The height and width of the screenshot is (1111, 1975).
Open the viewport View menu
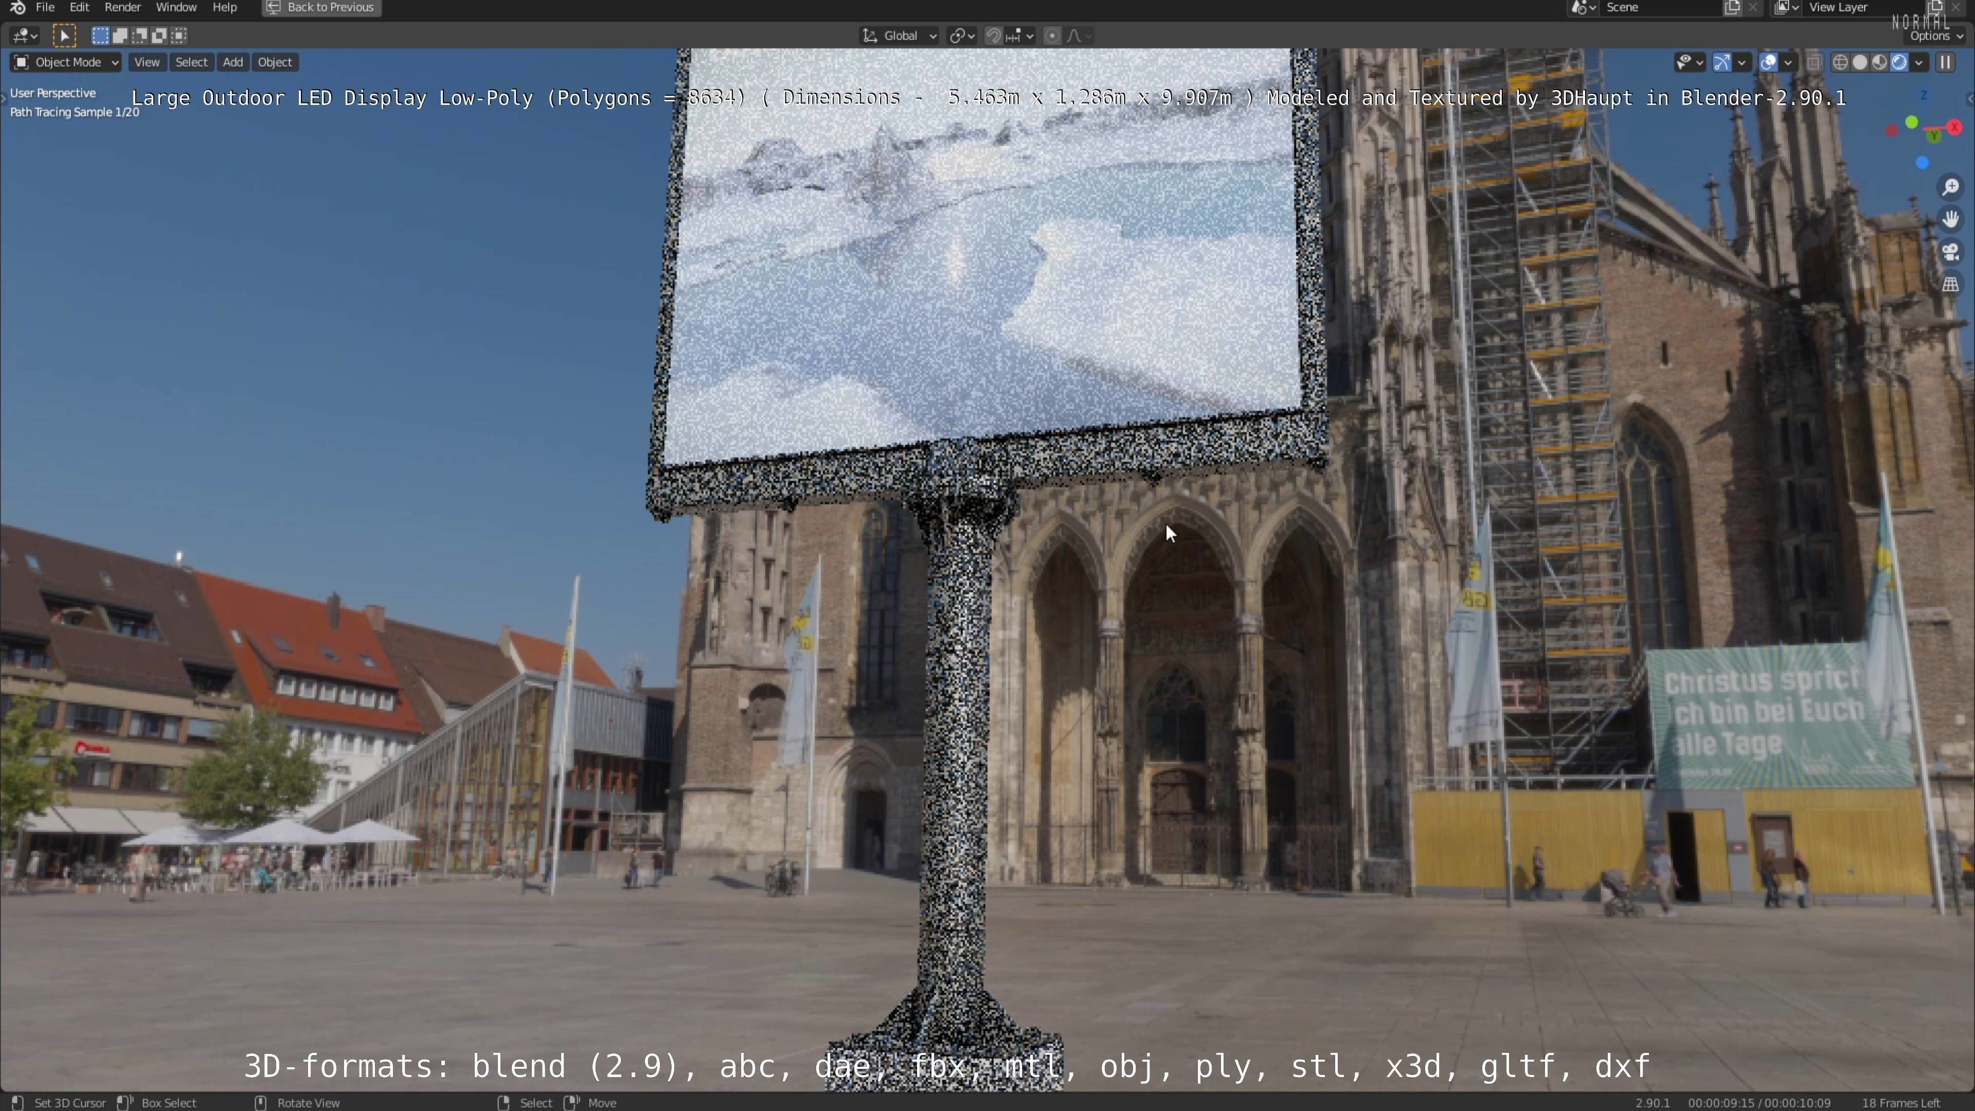pyautogui.click(x=147, y=62)
